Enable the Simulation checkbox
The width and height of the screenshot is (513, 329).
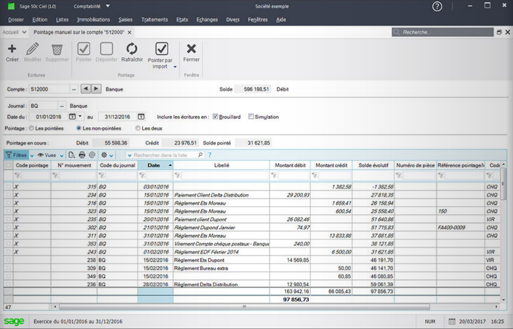pos(251,117)
